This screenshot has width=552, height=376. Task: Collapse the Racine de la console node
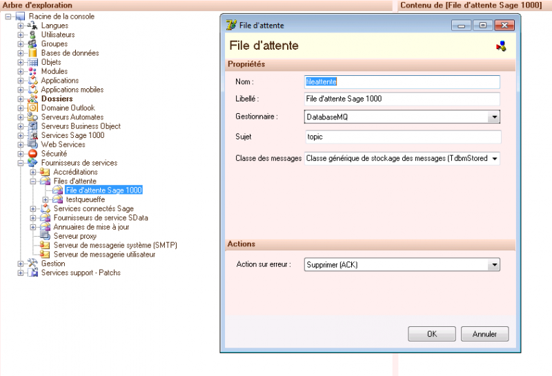(x=8, y=17)
